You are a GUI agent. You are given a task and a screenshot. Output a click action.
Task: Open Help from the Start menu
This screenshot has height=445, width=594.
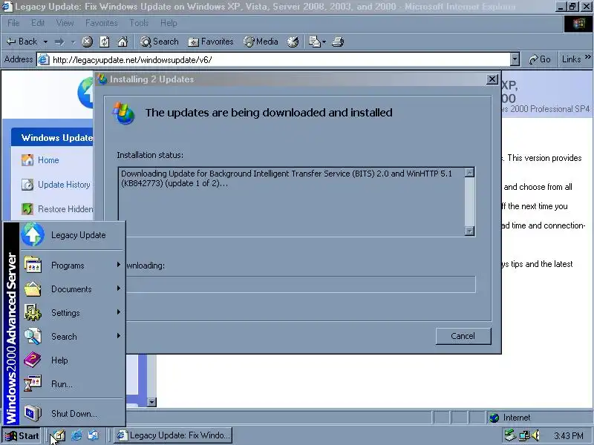pyautogui.click(x=72, y=360)
